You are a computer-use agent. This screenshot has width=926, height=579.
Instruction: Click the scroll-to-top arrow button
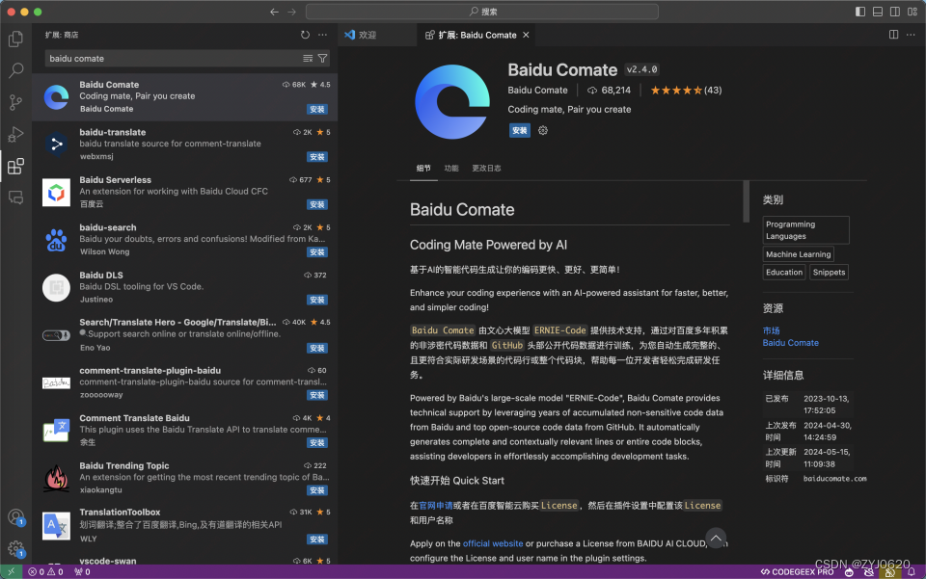(716, 538)
